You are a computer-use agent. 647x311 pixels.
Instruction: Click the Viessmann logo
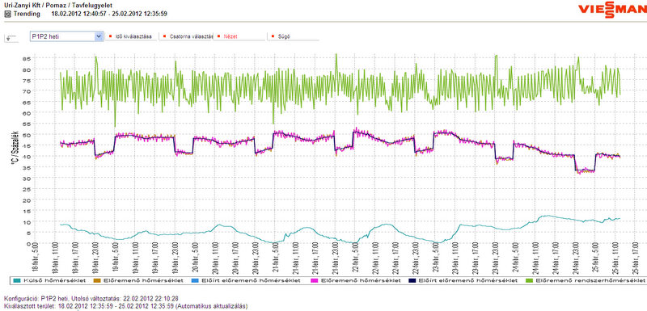[612, 10]
